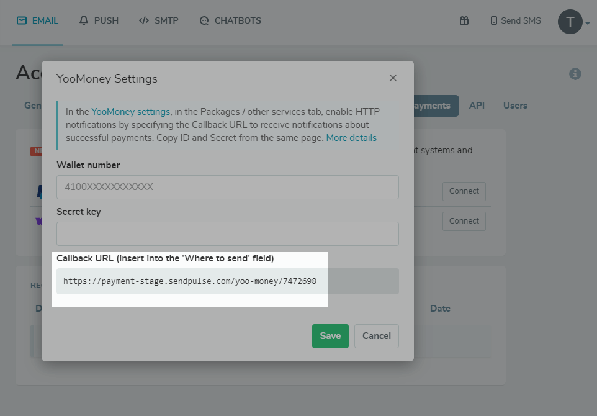Click the SMTP code brackets icon
This screenshot has width=597, height=416.
[x=144, y=20]
